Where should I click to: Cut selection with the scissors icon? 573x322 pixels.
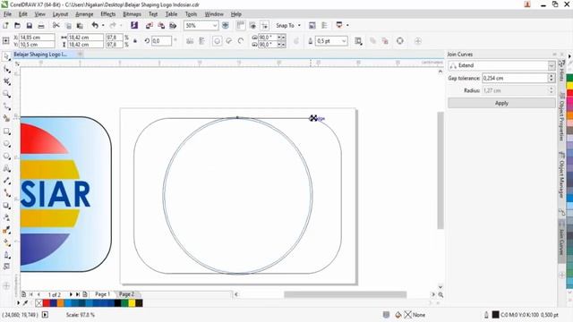(56, 25)
